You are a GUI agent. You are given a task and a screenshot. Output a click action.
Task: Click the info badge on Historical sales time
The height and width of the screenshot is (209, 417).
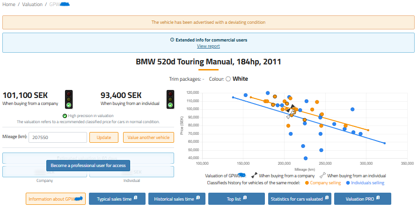click(198, 197)
